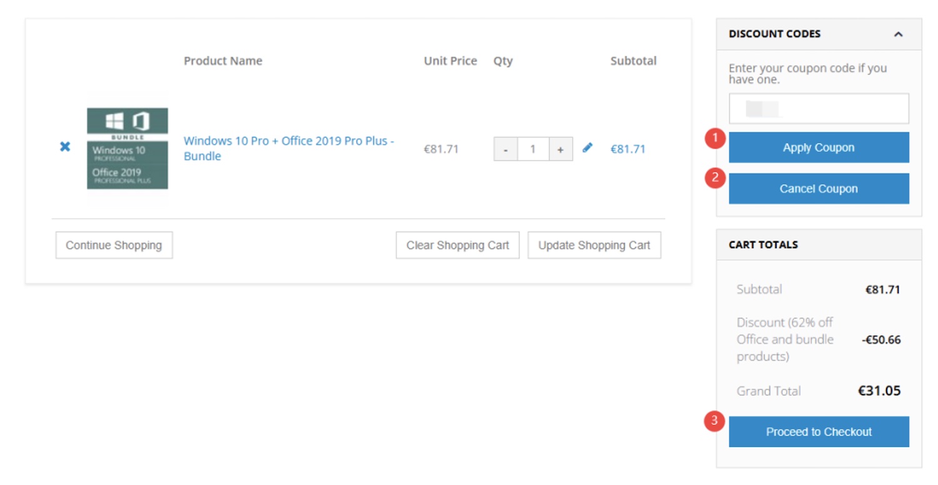
Task: Click the red number 2 badge
Action: [x=714, y=179]
